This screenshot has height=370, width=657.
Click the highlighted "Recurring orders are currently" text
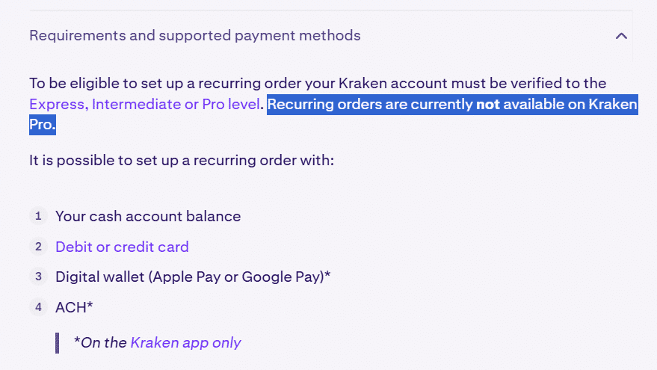(370, 105)
